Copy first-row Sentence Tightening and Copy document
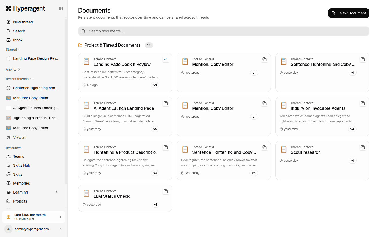The image size is (380, 237). click(363, 59)
